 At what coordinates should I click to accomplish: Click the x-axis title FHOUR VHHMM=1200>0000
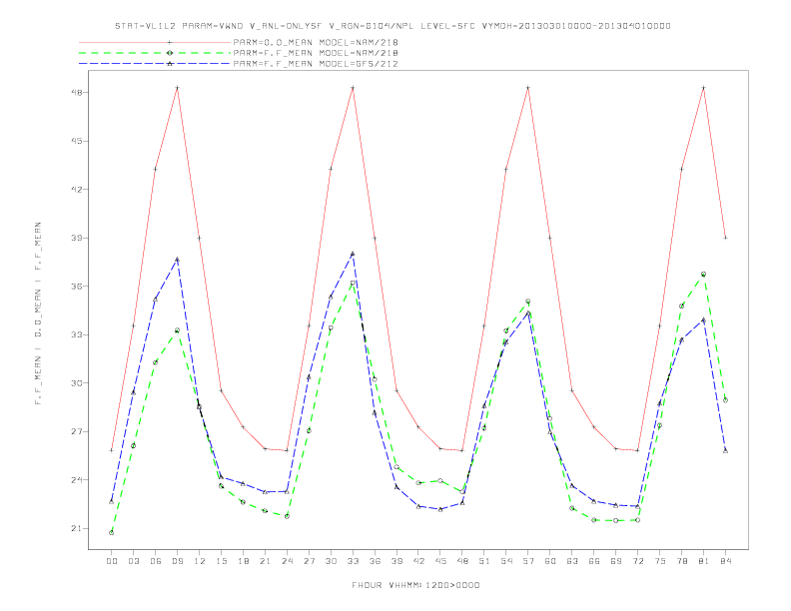(415, 585)
